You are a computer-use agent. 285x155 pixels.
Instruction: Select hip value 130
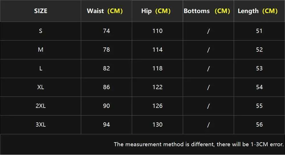tap(157, 125)
